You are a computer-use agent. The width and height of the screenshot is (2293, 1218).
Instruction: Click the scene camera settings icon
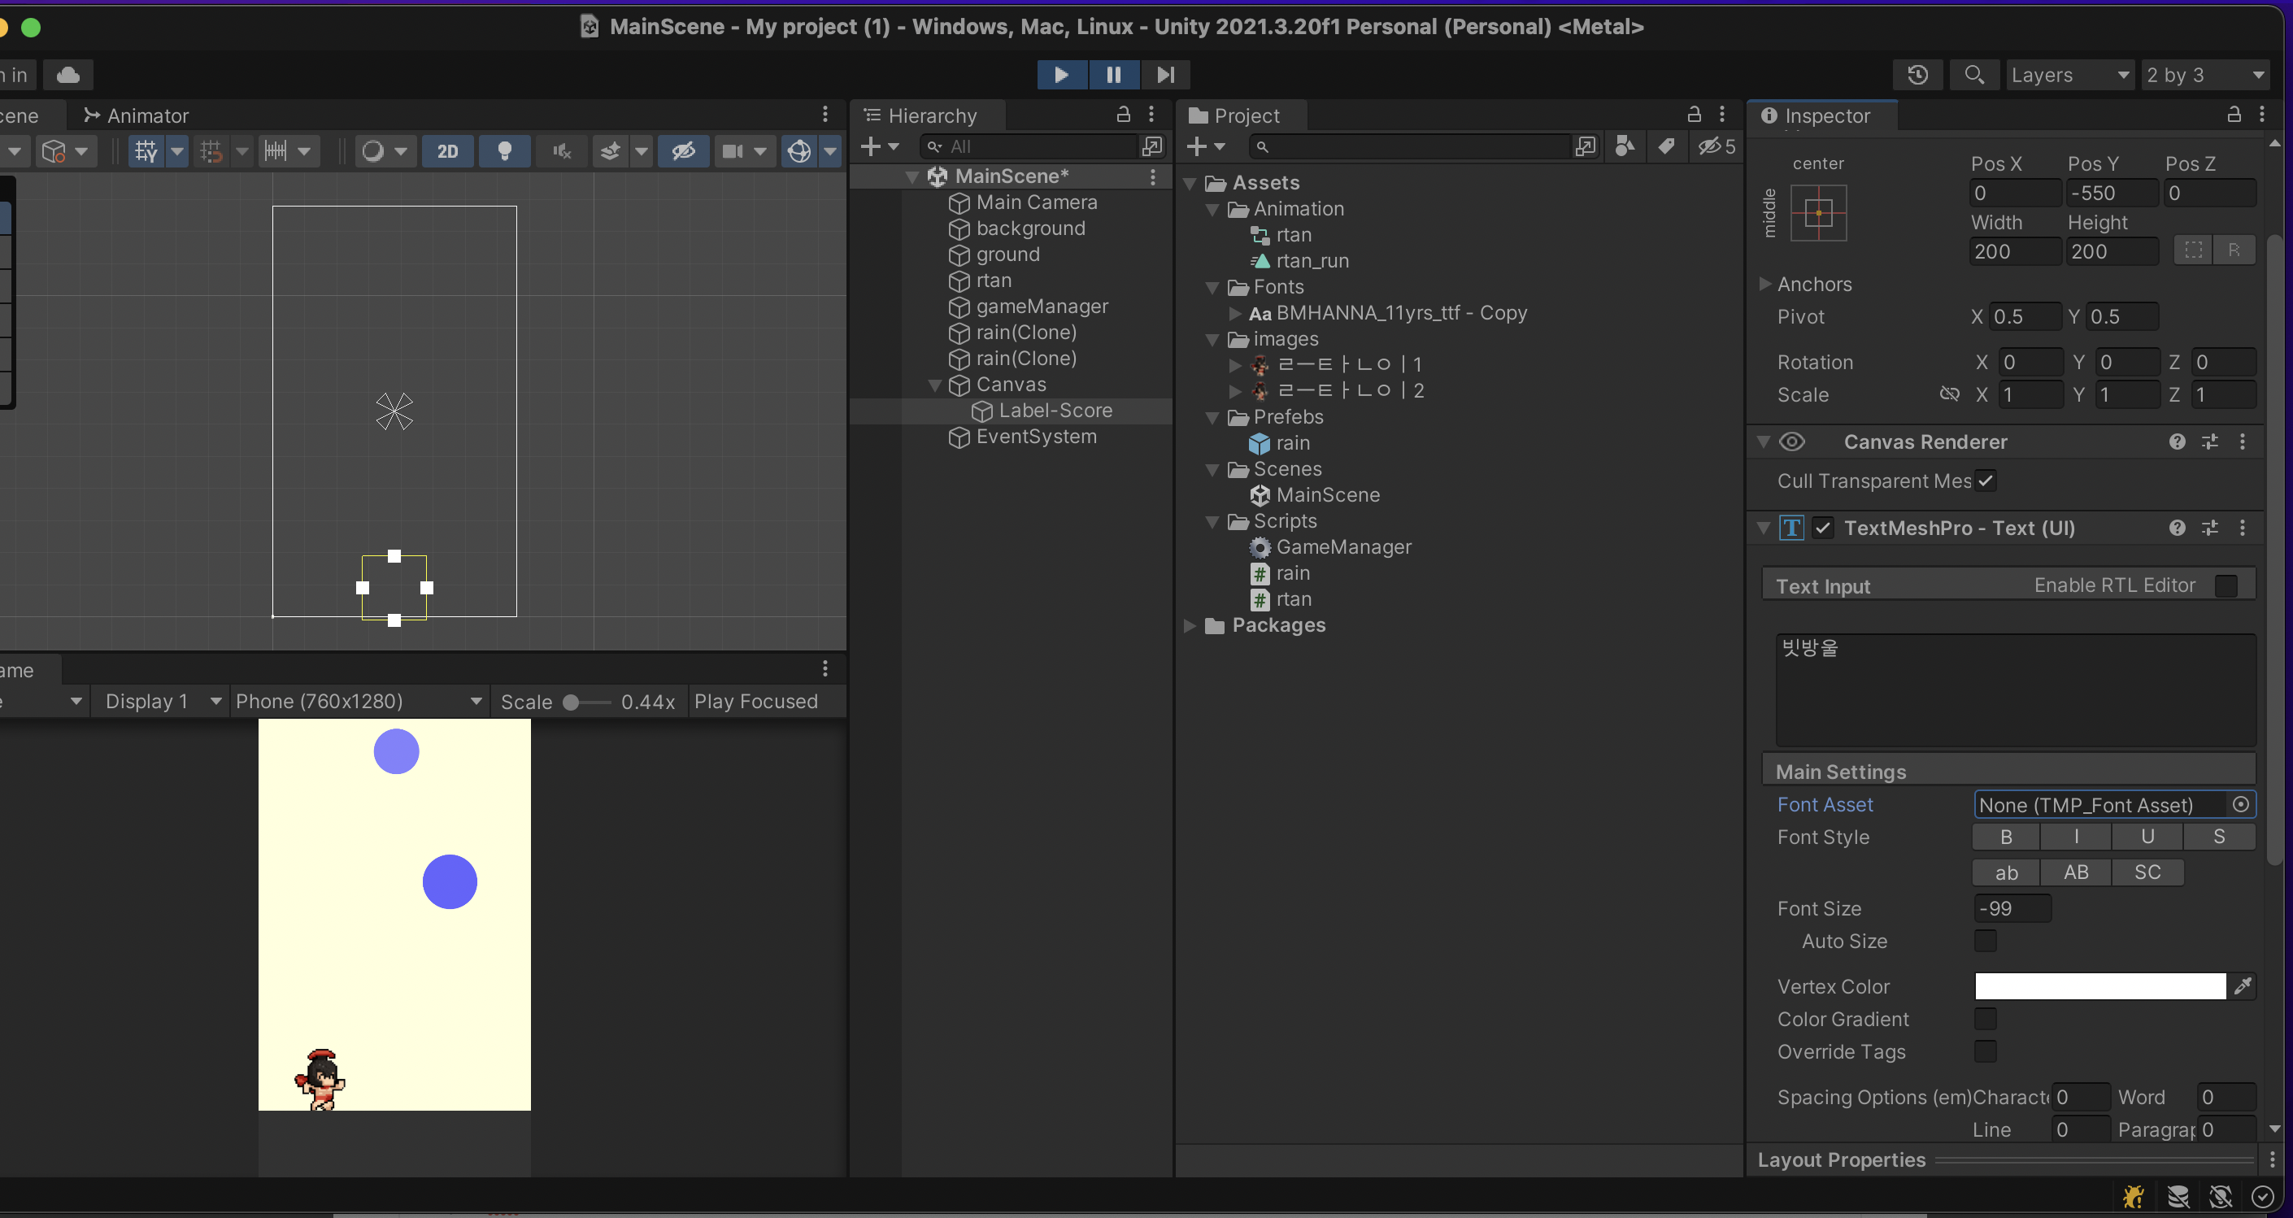(732, 151)
